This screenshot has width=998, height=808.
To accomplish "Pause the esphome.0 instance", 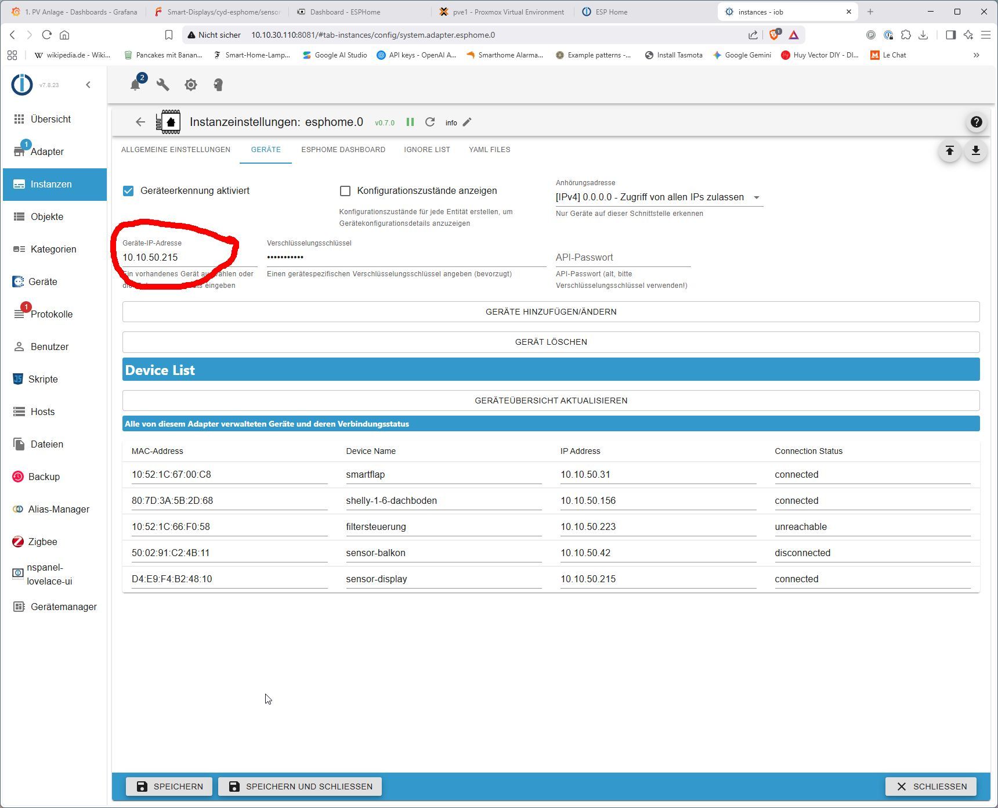I will click(410, 122).
